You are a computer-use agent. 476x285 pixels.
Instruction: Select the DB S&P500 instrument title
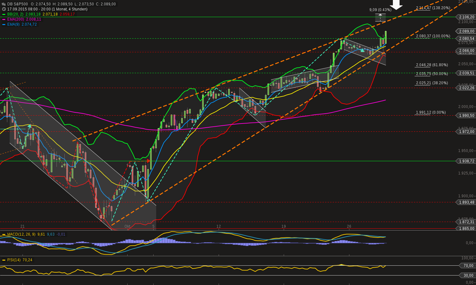[17, 4]
